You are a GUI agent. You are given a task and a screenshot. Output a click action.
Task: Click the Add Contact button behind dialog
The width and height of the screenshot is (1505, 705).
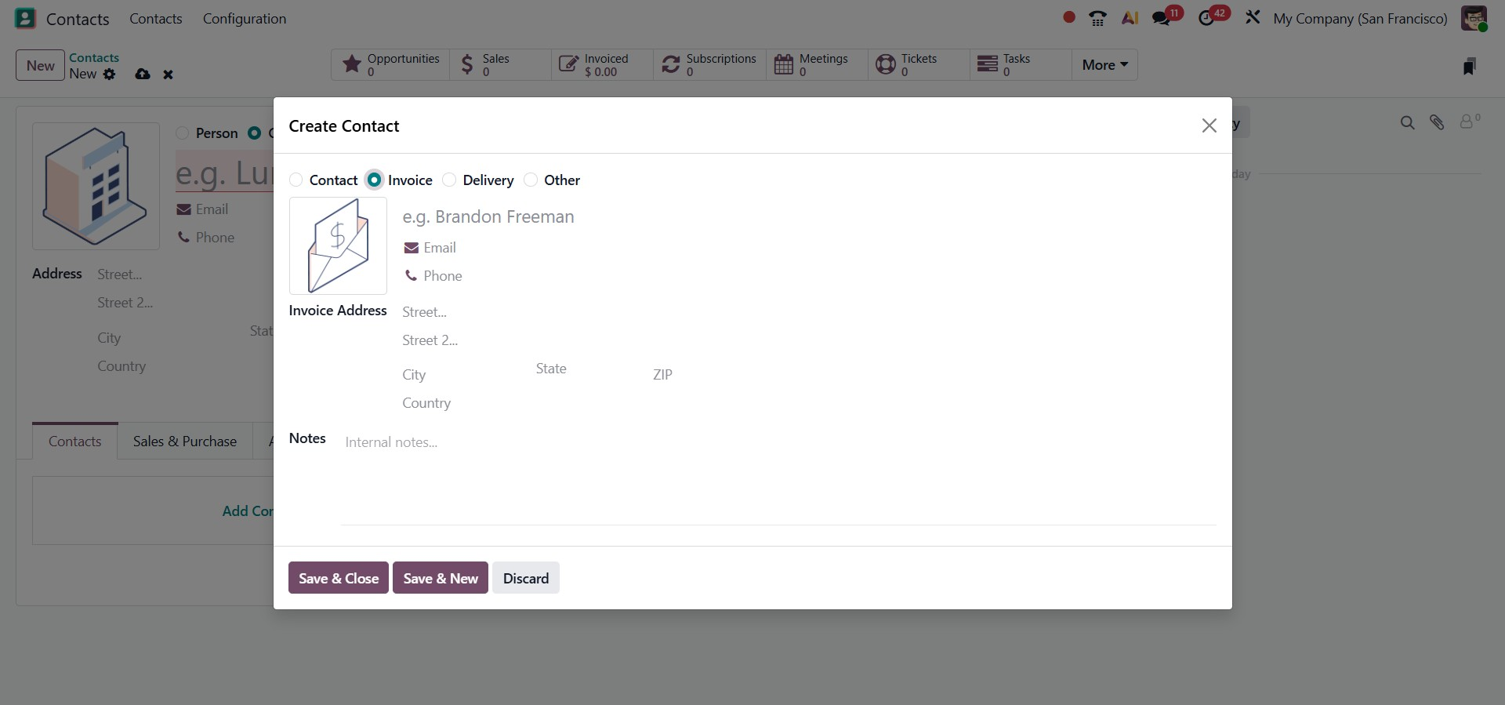point(248,511)
